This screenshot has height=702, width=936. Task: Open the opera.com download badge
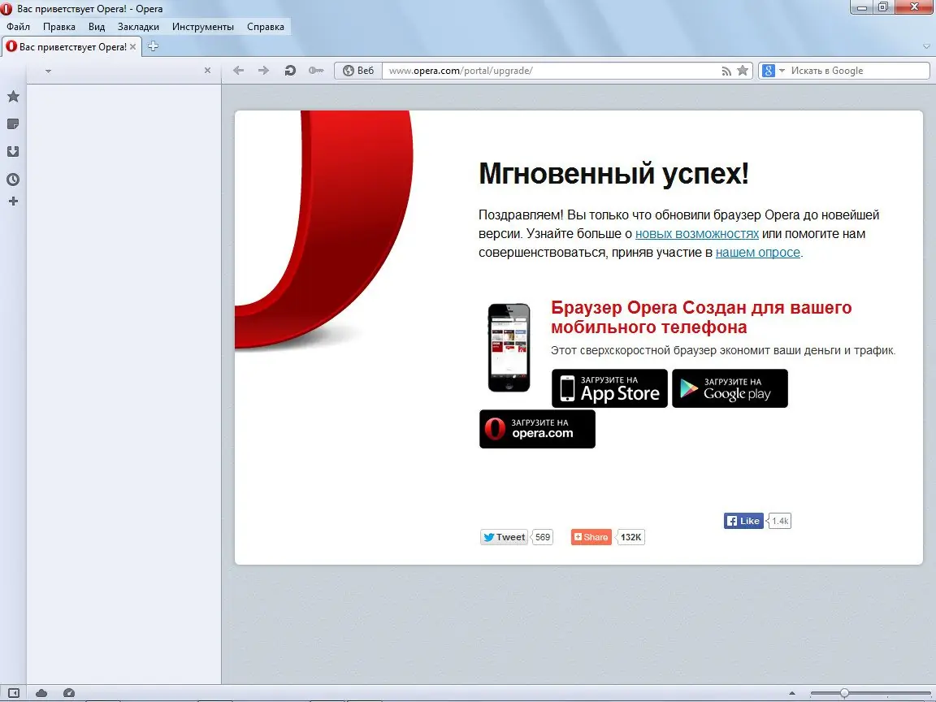coord(537,429)
